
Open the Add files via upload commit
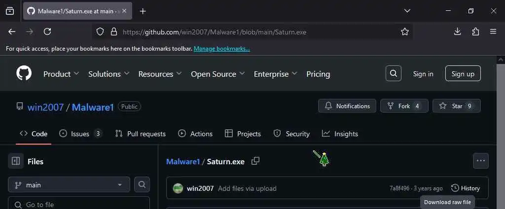[x=247, y=188]
